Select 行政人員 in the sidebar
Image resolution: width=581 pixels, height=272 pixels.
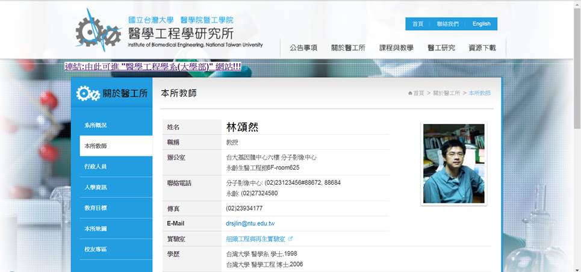pyautogui.click(x=116, y=167)
